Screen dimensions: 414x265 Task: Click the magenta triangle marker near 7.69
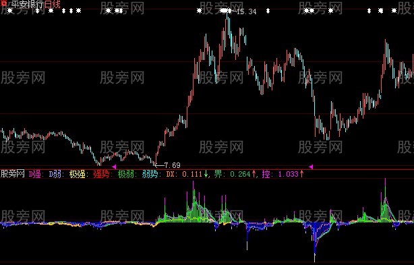pyautogui.click(x=114, y=167)
